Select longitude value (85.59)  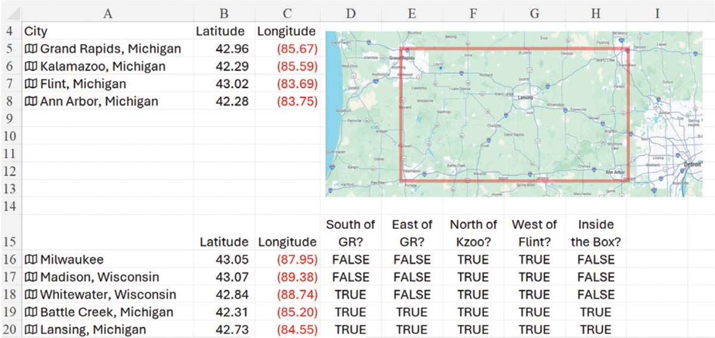pyautogui.click(x=287, y=66)
